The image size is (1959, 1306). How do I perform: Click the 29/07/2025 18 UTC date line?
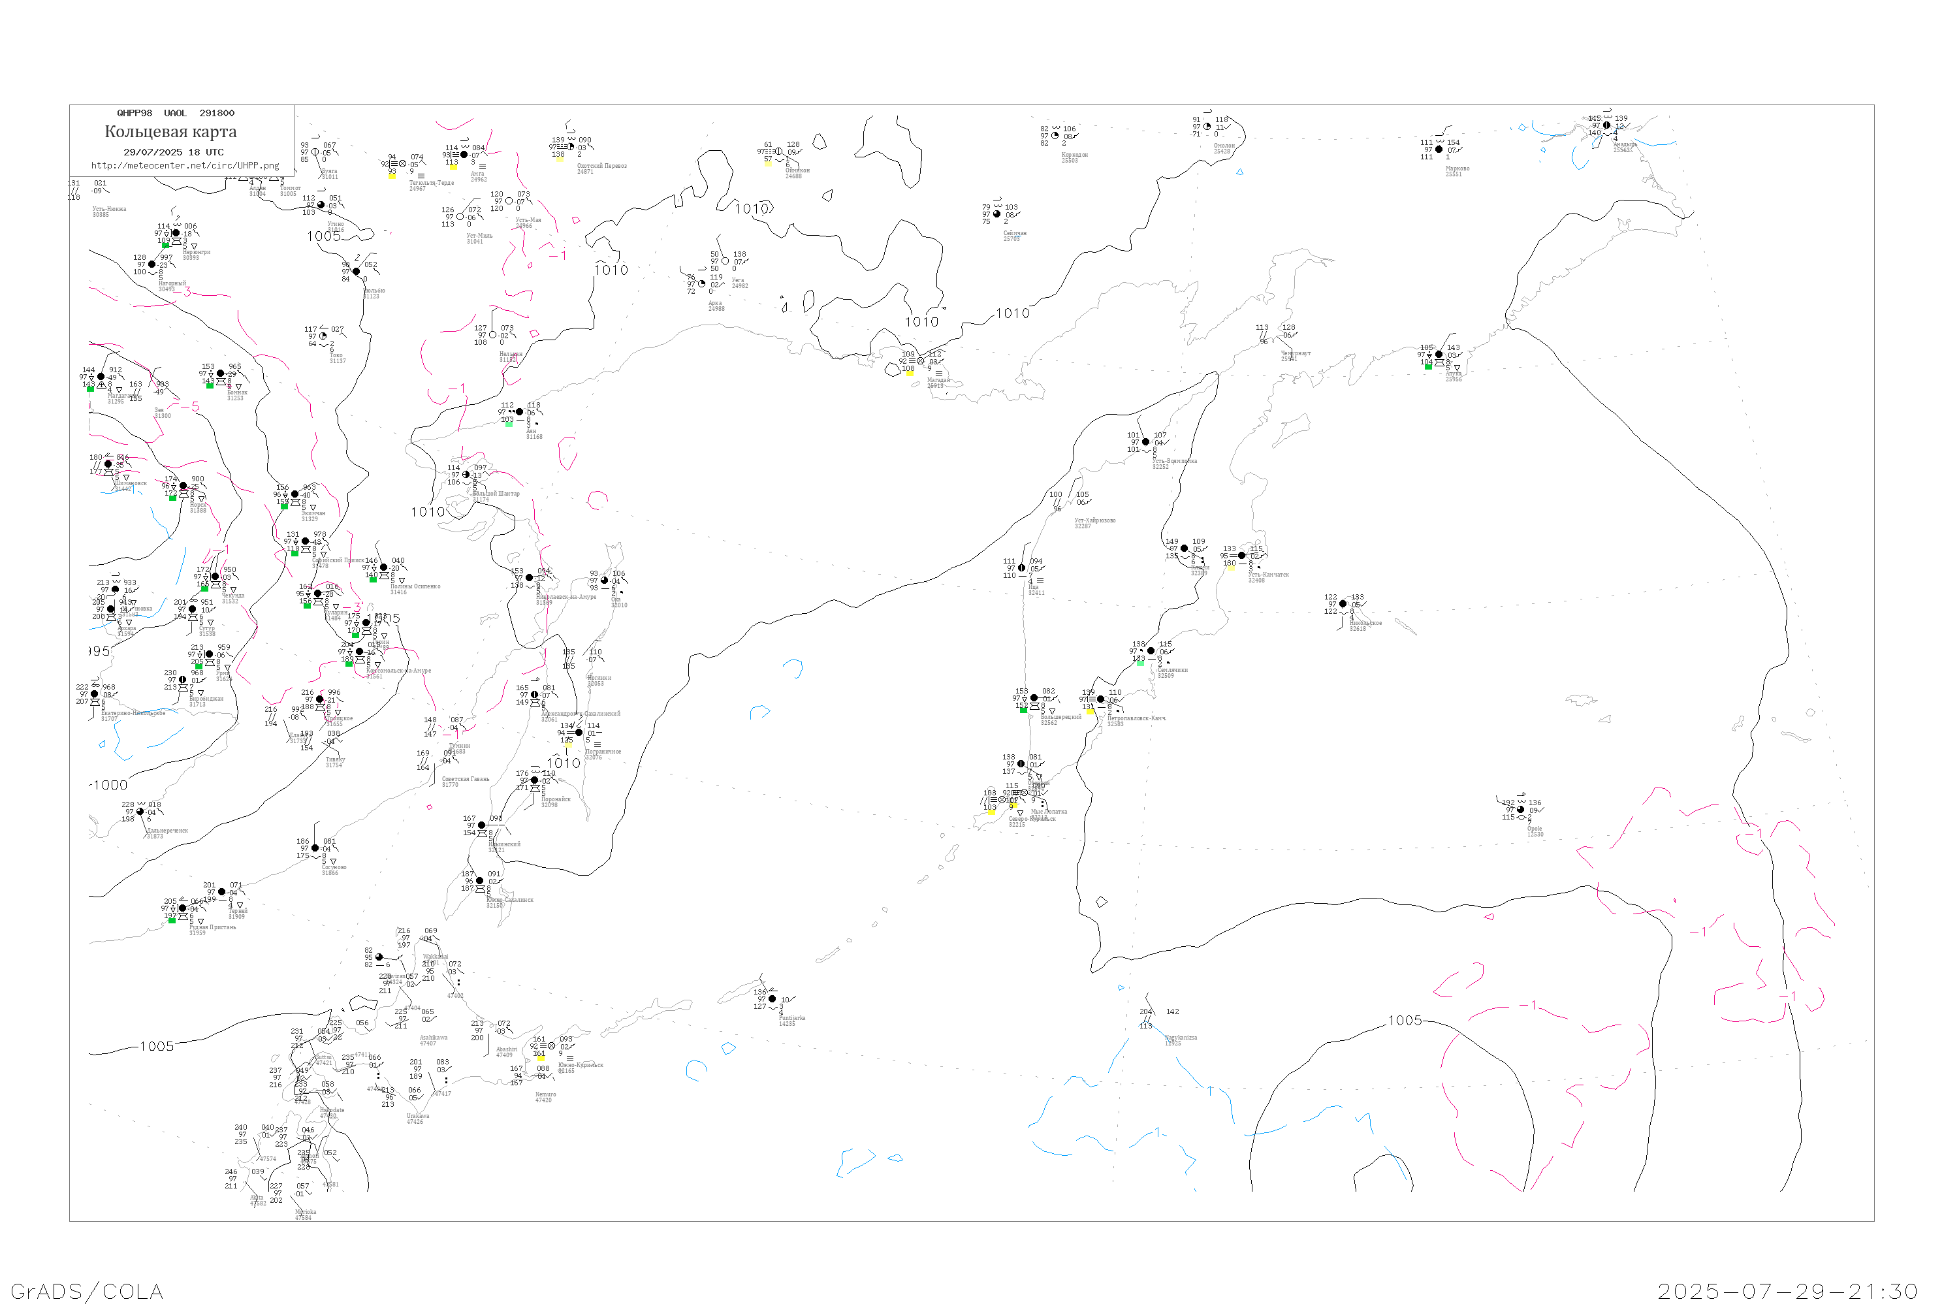point(173,152)
